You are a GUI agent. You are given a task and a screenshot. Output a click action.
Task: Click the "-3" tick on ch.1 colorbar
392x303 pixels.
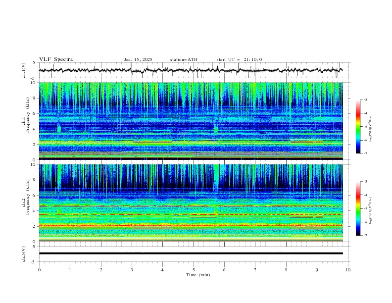365,100
